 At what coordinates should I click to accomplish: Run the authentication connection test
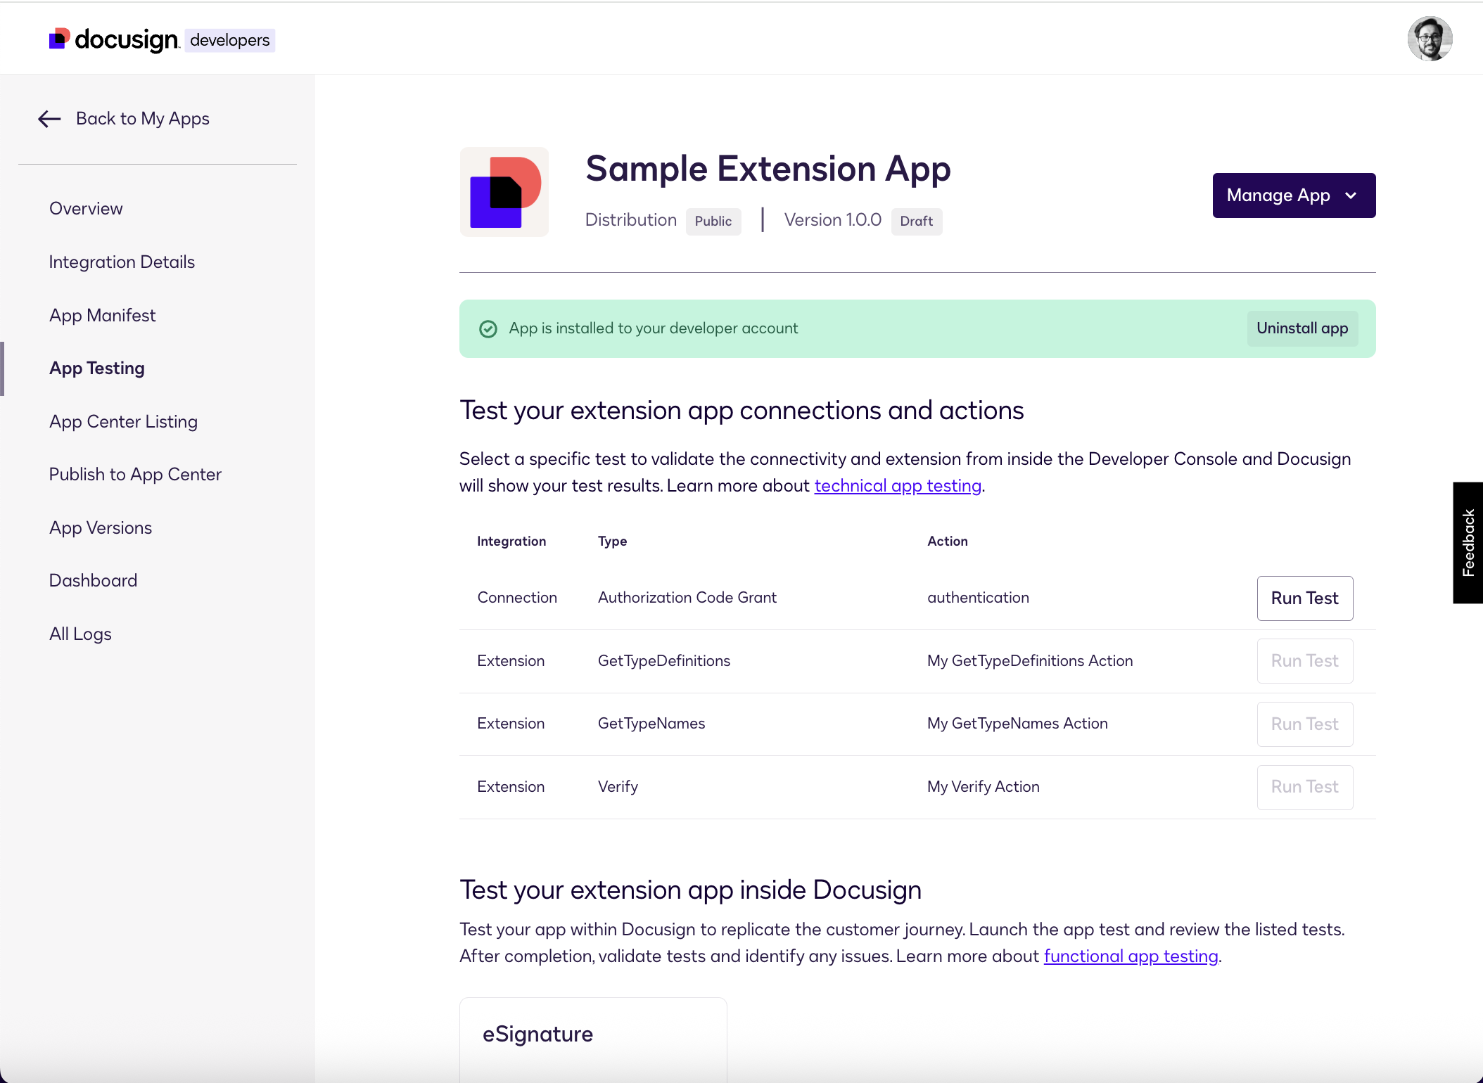coord(1304,598)
